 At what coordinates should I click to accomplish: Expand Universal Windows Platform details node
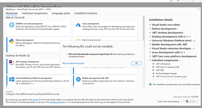(150, 40)
